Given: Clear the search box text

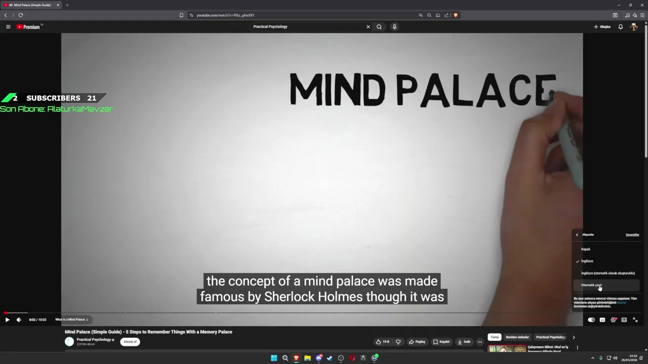Looking at the screenshot, I should pyautogui.click(x=368, y=27).
